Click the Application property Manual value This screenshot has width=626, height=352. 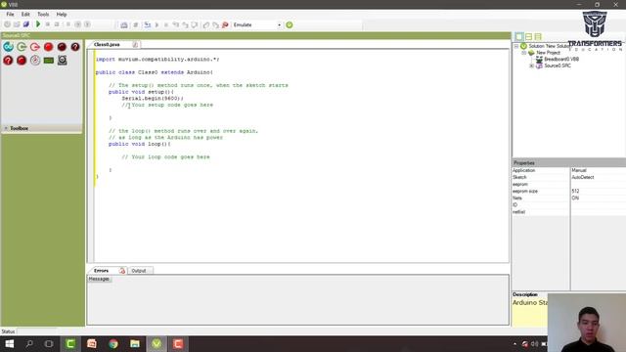pyautogui.click(x=579, y=170)
